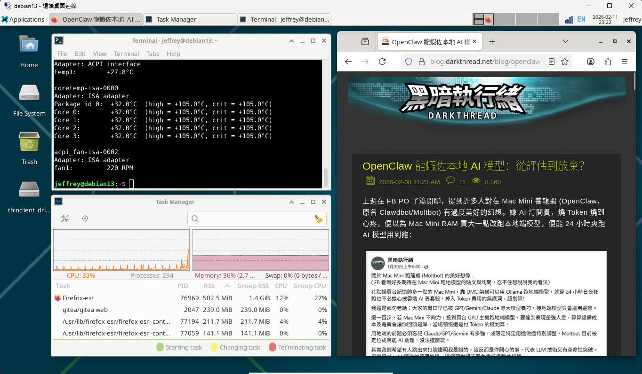Clear the Task Manager filter with broom icon
The width and height of the screenshot is (642, 374).
pyautogui.click(x=319, y=218)
